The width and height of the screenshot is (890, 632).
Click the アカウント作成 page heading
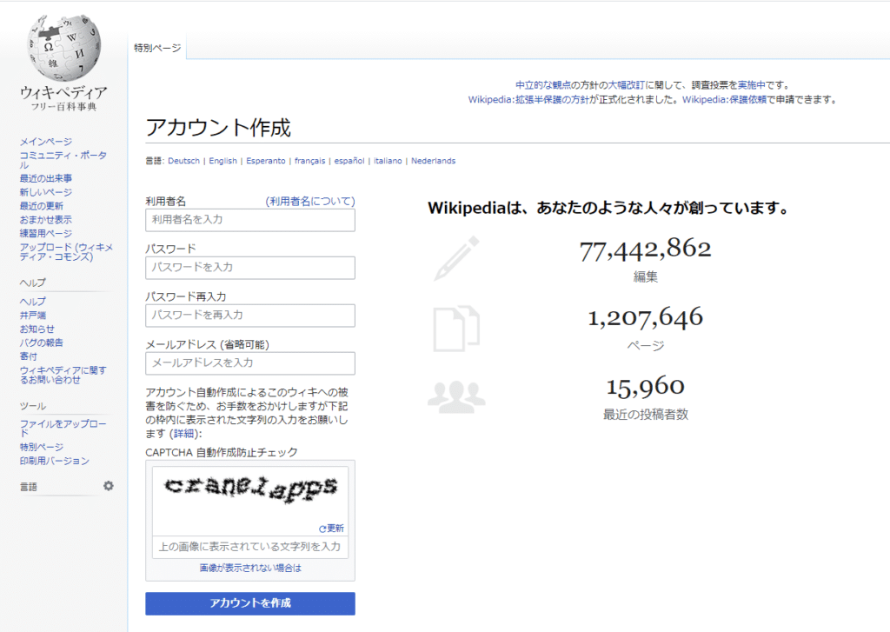coord(218,127)
